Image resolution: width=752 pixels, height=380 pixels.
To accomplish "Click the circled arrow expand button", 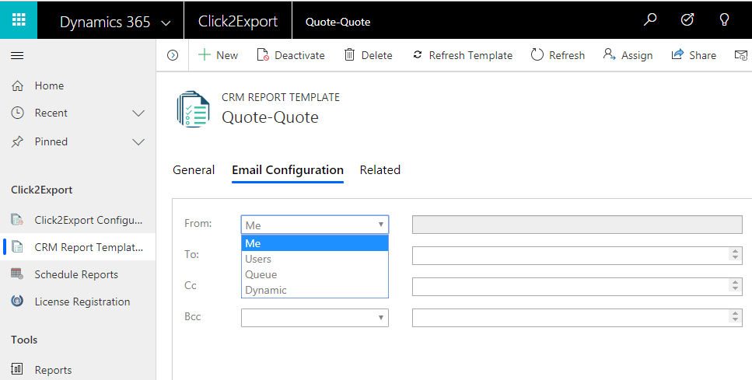I will (x=173, y=56).
